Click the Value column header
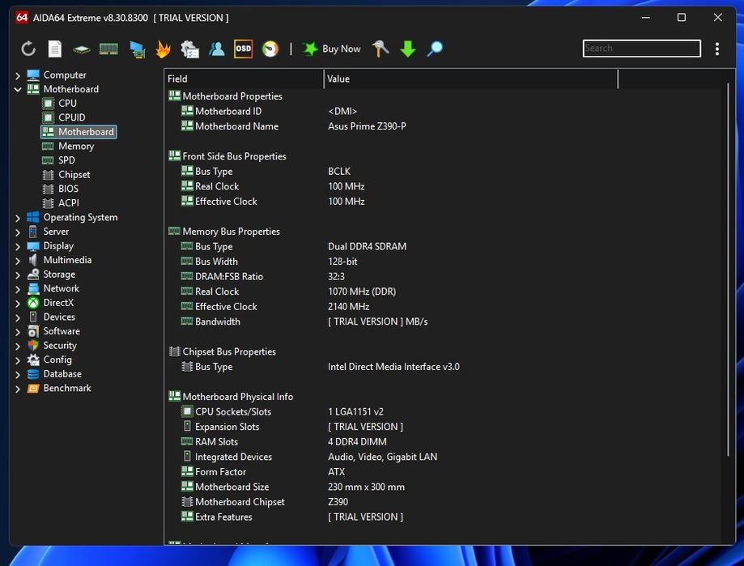Screen dimensions: 744x566 471,79
